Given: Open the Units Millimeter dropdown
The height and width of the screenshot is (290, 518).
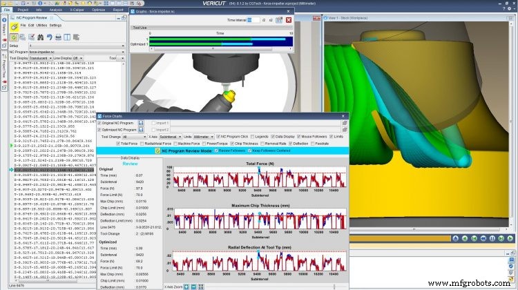Looking at the screenshot, I should pyautogui.click(x=204, y=137).
